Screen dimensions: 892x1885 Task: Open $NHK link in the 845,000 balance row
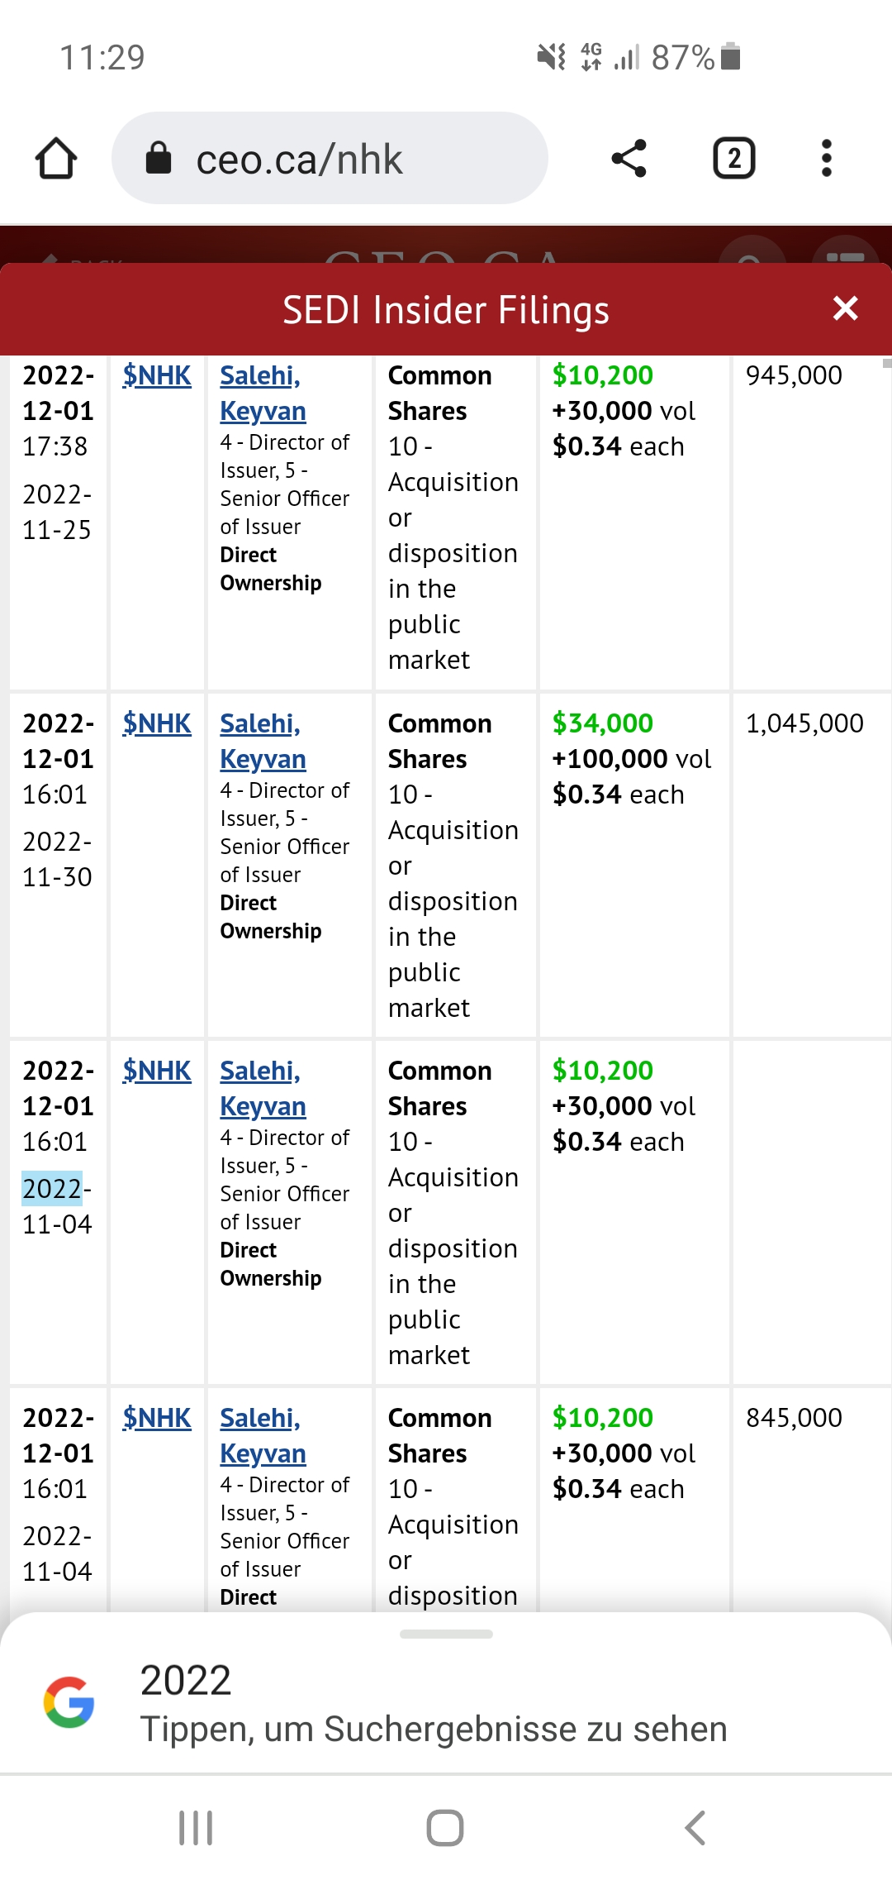coord(157,1418)
